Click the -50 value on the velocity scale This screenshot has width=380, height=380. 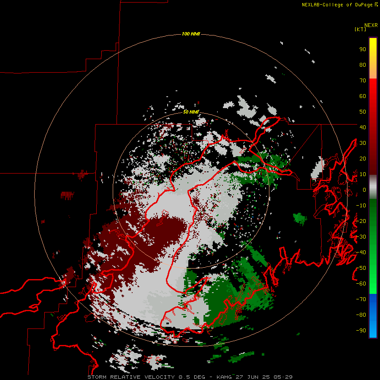tap(361, 268)
